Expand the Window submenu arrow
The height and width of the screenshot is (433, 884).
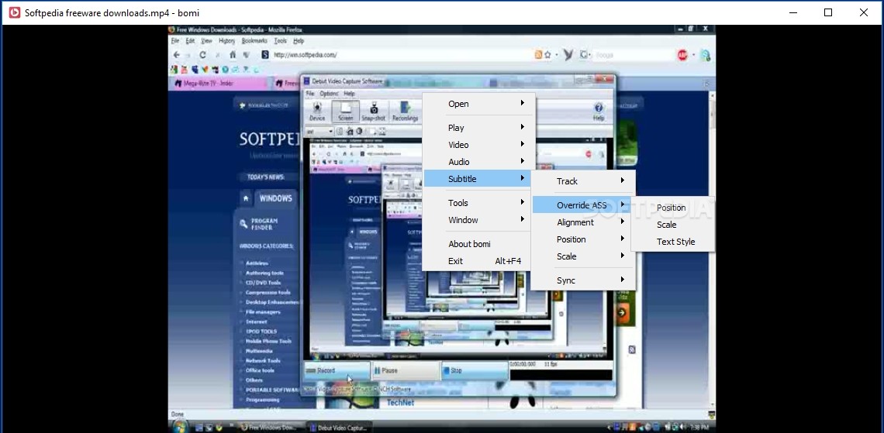tap(523, 219)
